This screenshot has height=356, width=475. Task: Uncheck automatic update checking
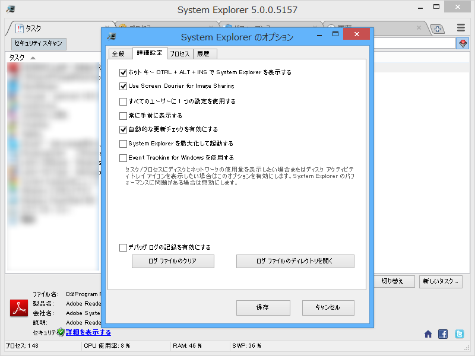click(x=123, y=129)
